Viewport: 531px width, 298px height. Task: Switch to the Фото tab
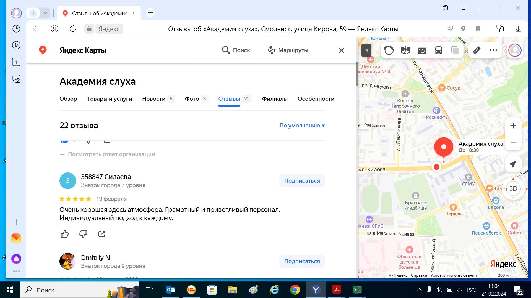[x=192, y=99]
